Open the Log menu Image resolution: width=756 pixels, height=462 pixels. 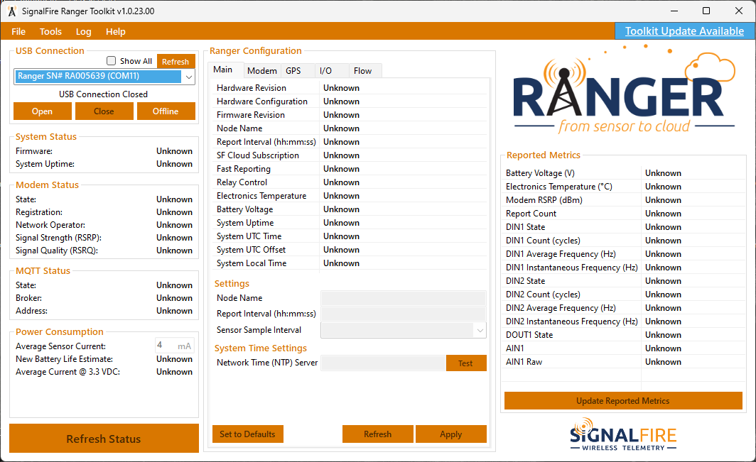coord(83,31)
